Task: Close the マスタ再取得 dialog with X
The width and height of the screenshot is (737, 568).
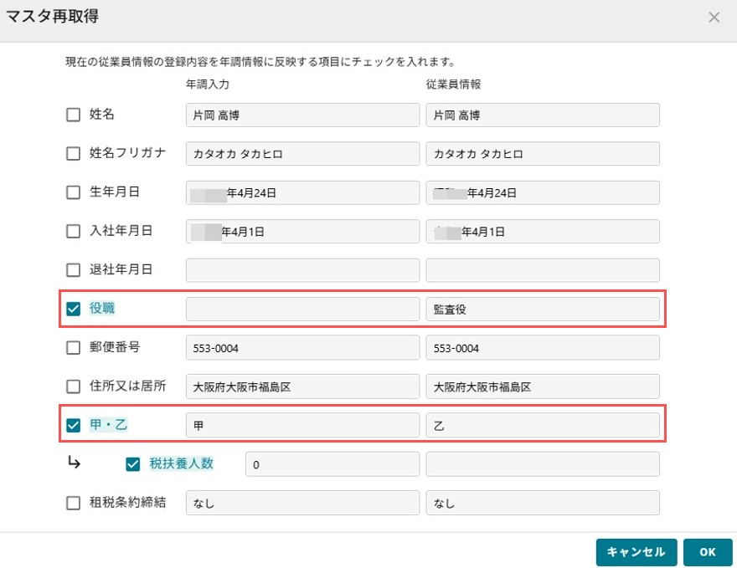Action: click(714, 18)
